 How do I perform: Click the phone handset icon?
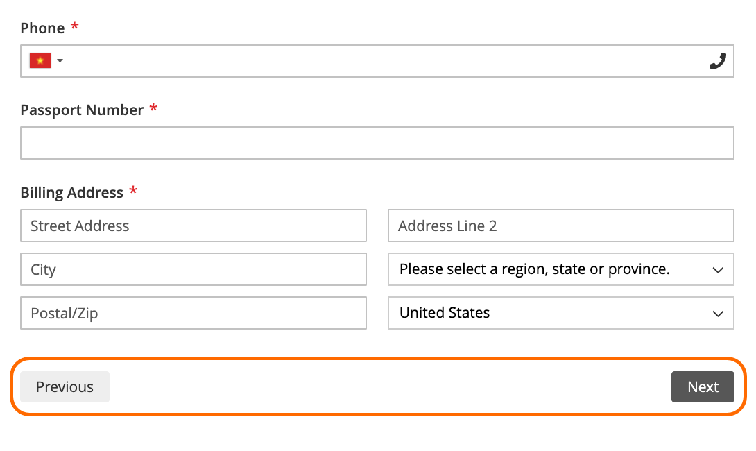(717, 61)
